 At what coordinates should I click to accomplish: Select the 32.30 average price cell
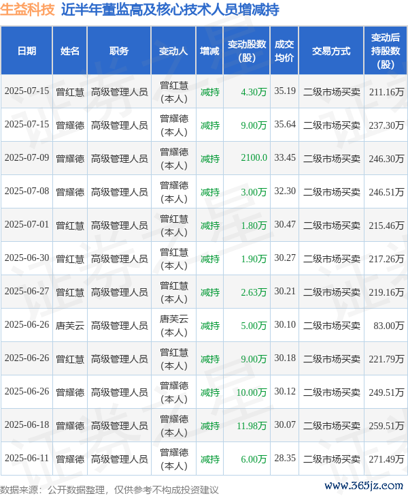pos(285,191)
